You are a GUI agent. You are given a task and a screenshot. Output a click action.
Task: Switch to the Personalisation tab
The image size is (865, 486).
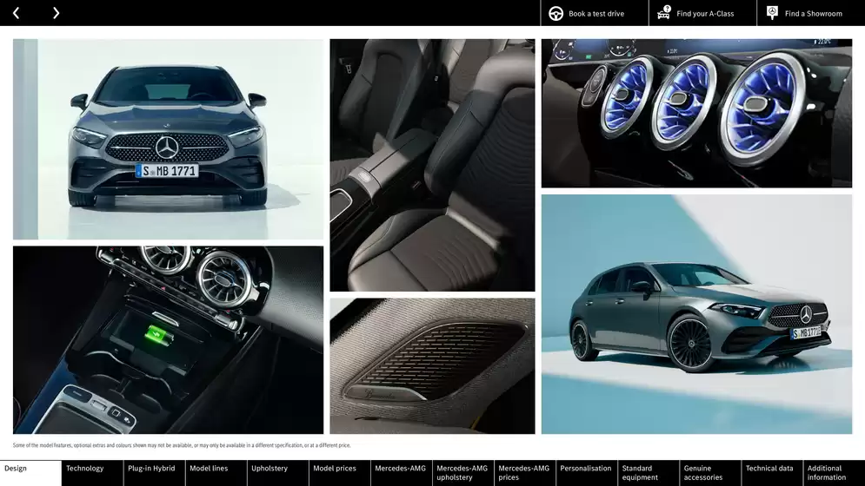tap(587, 473)
